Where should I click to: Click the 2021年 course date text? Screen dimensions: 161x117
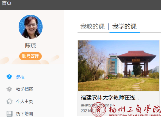tap(88, 111)
